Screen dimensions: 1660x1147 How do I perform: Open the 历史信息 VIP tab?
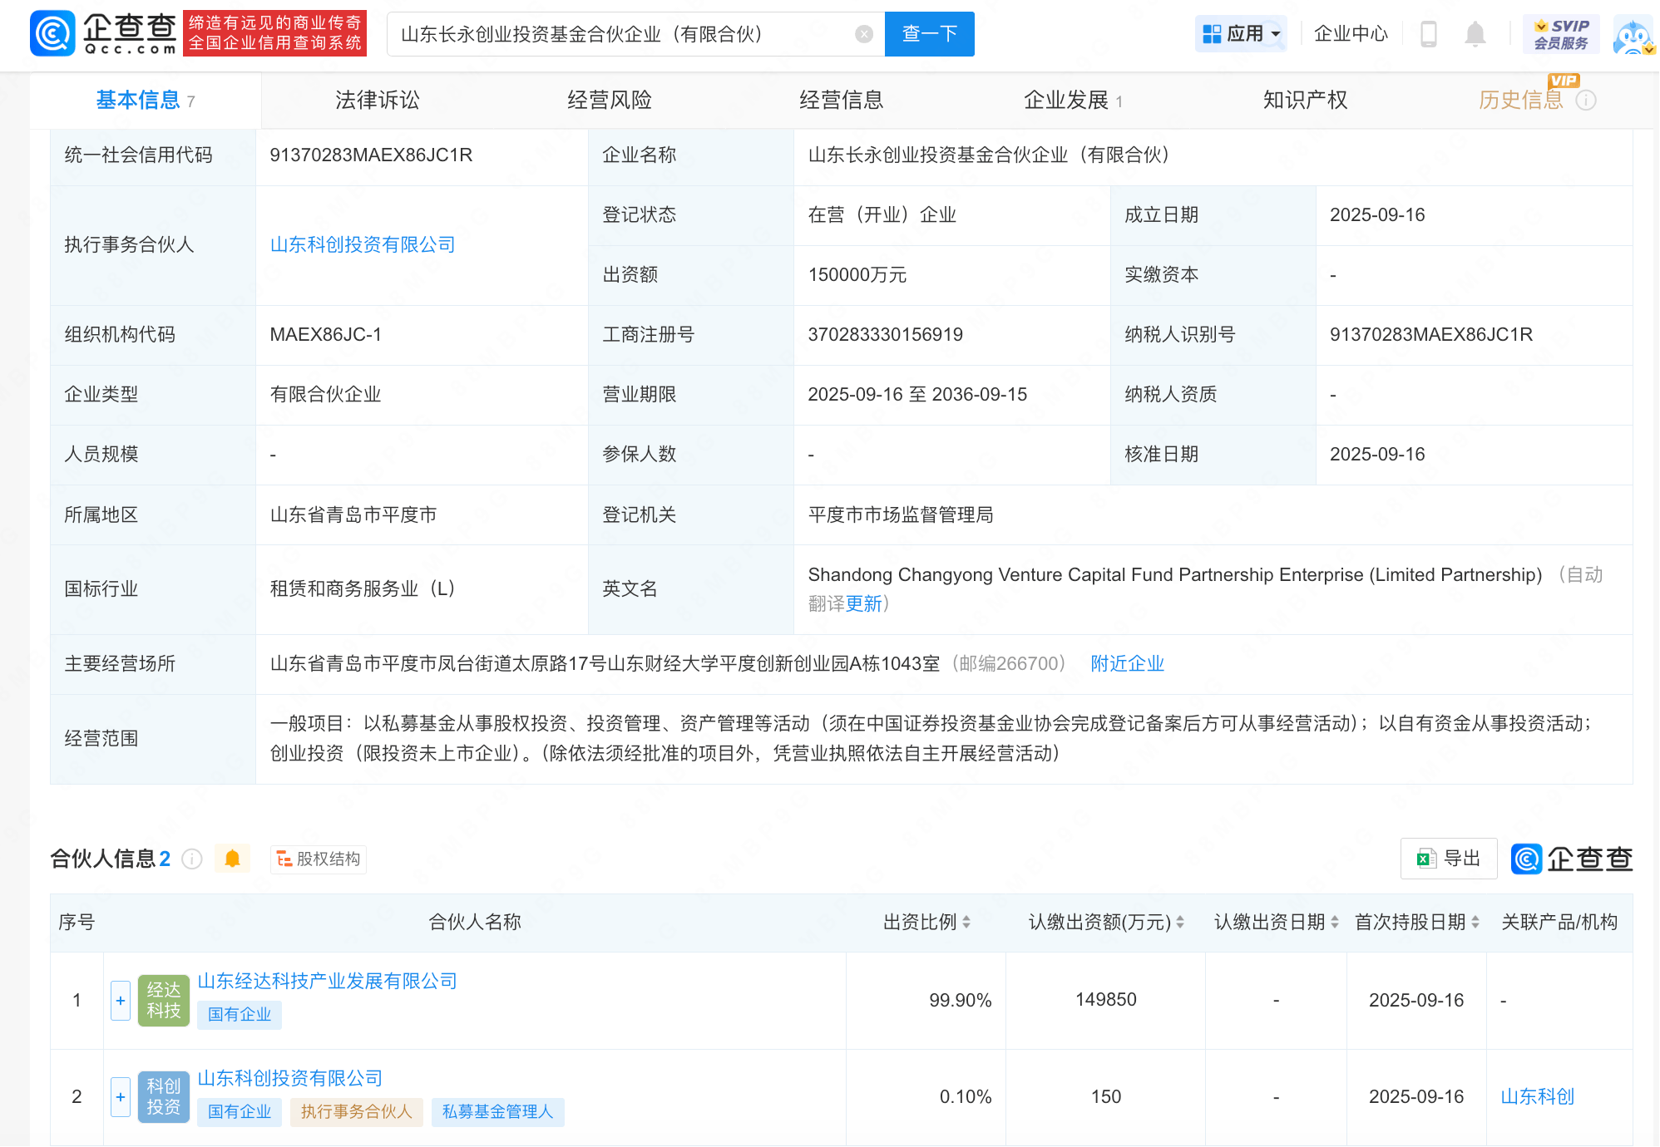point(1521,101)
